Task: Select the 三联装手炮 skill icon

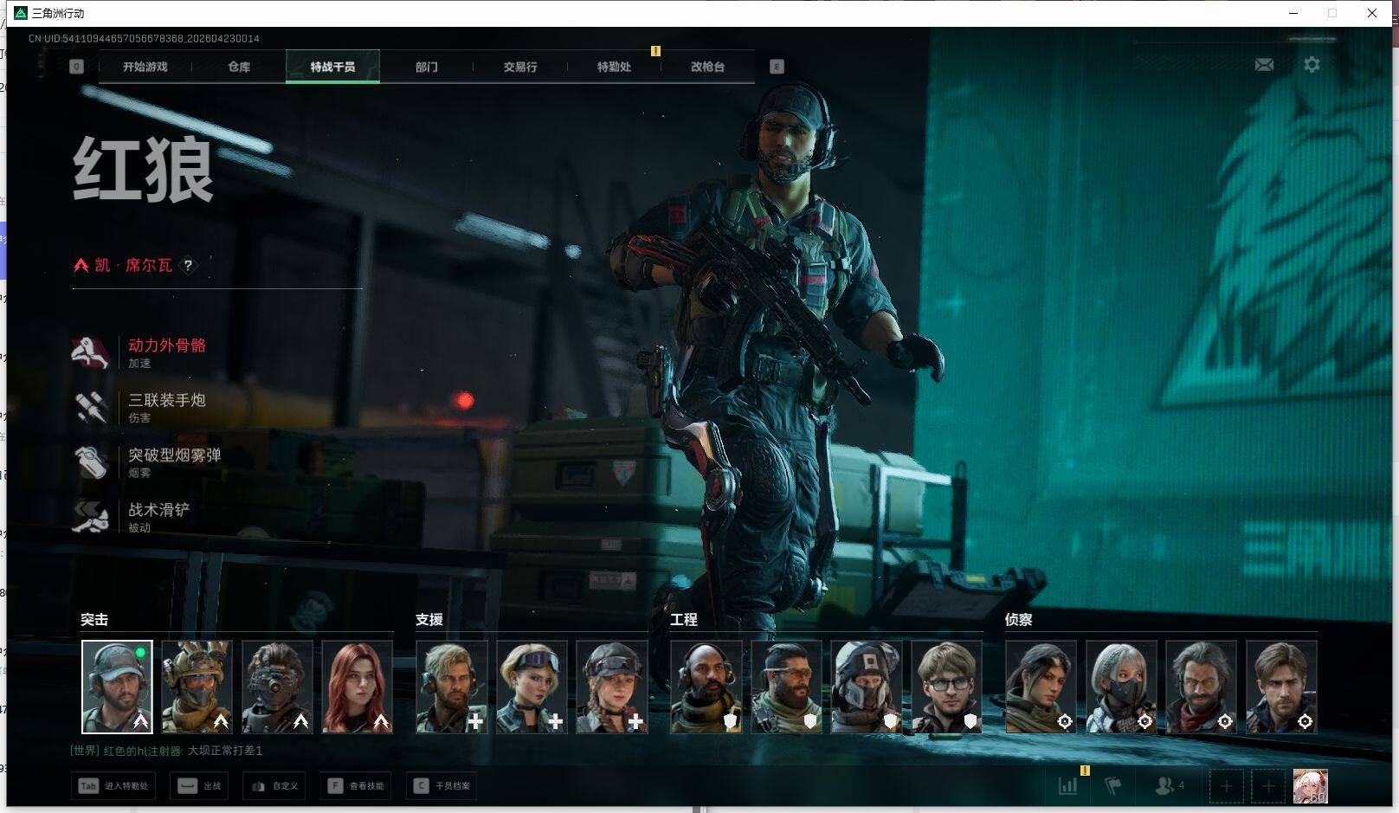Action: pyautogui.click(x=91, y=407)
